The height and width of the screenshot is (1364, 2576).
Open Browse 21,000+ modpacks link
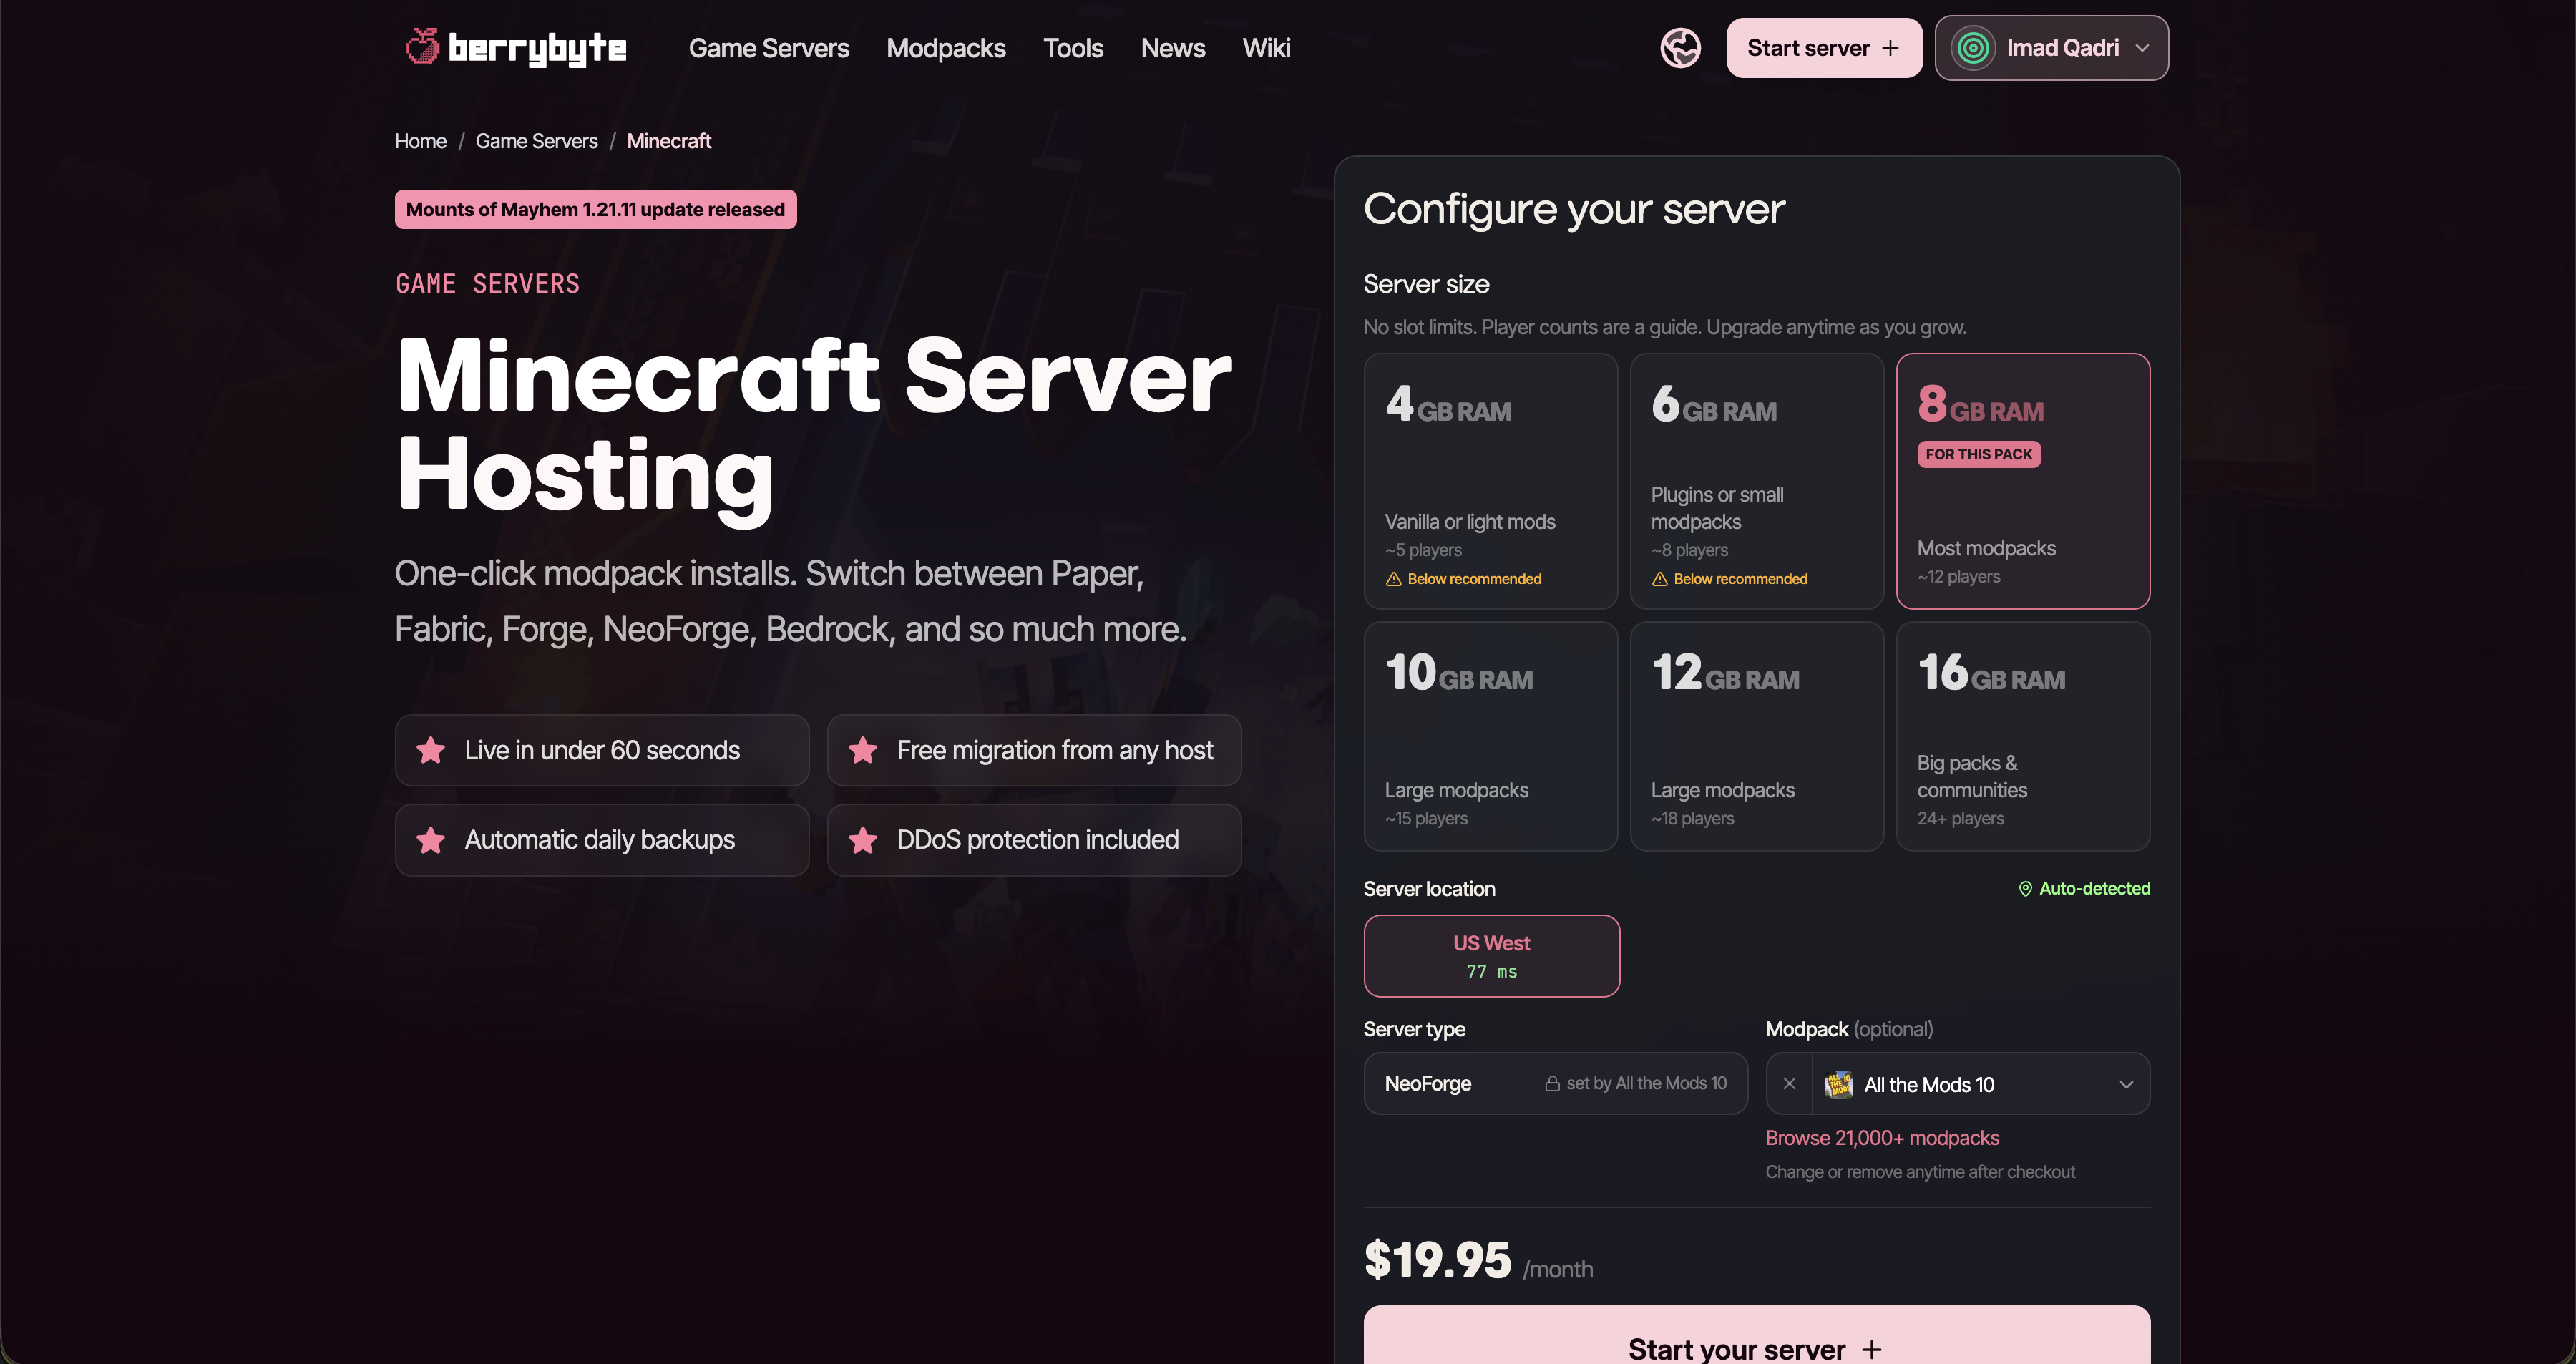(x=1882, y=1138)
